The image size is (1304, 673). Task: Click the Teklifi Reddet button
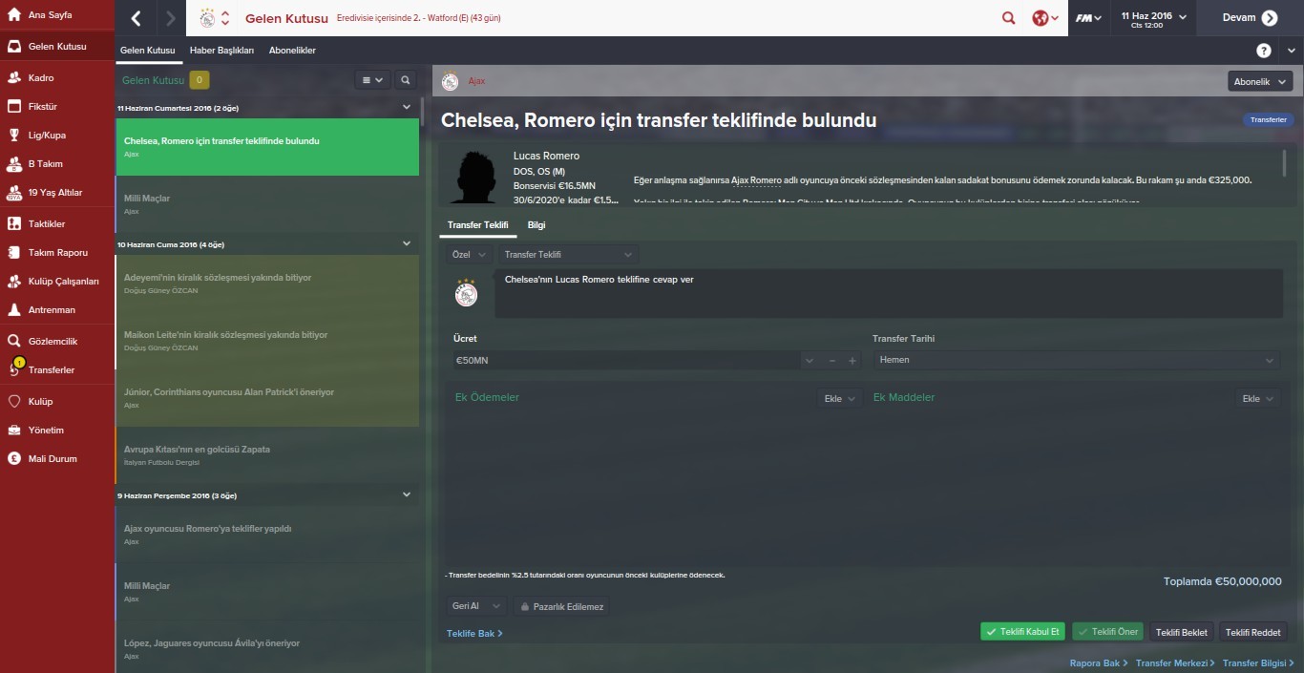coord(1252,632)
